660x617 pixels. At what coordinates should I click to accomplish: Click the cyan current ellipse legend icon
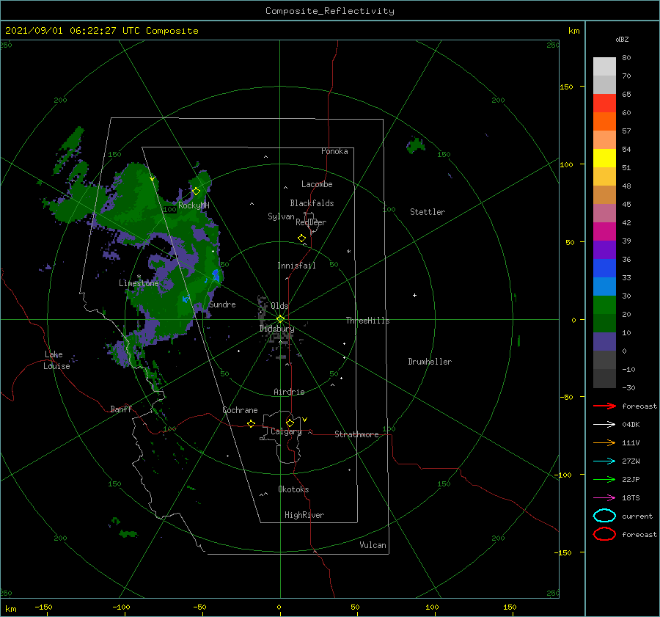click(604, 516)
